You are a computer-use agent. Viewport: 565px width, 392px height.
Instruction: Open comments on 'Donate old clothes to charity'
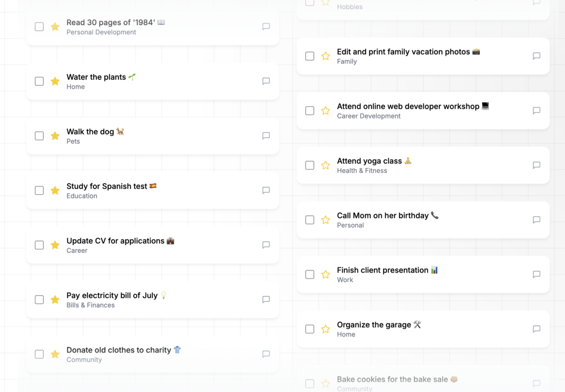pos(266,354)
